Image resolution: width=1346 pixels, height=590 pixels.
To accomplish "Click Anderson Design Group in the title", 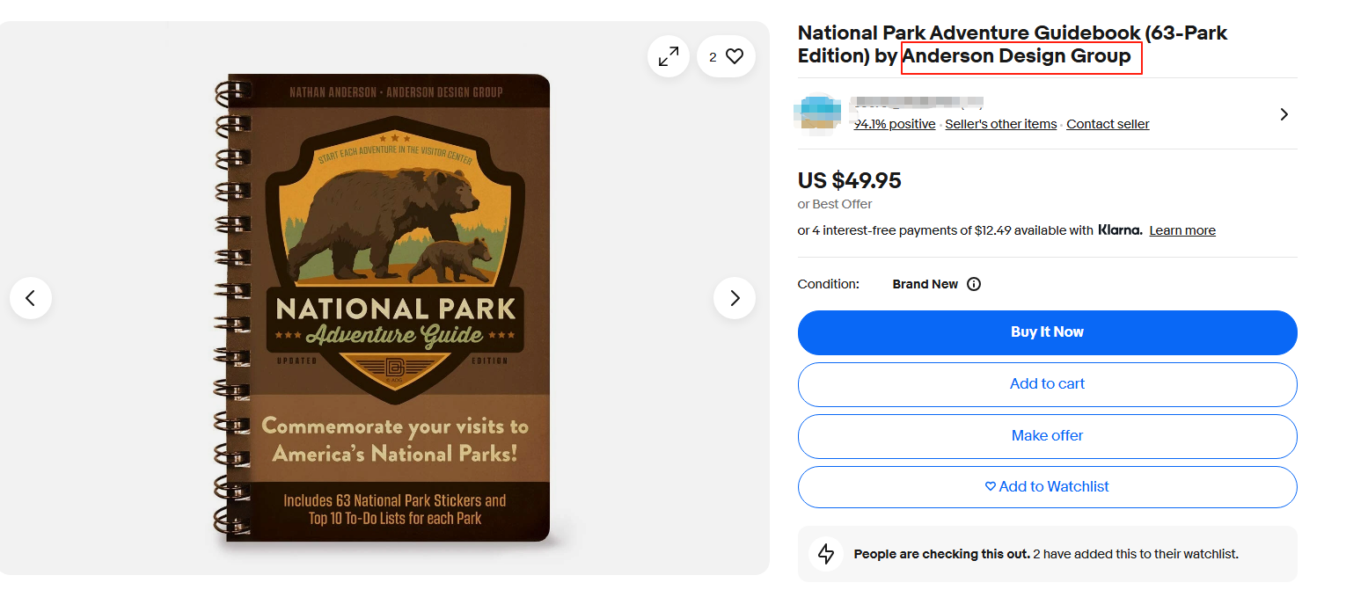I will [1017, 56].
